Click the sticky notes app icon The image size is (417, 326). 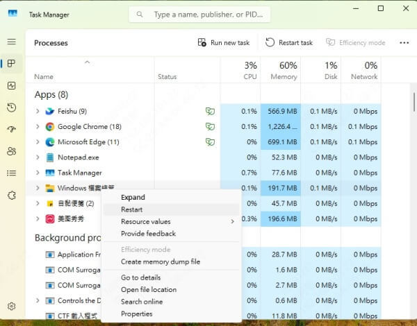click(x=50, y=204)
